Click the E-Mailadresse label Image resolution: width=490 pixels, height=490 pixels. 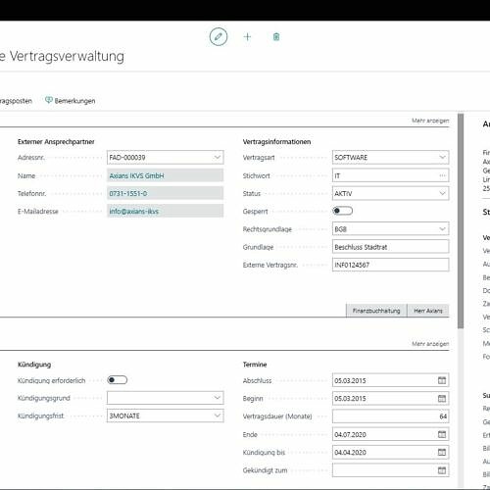coord(38,212)
